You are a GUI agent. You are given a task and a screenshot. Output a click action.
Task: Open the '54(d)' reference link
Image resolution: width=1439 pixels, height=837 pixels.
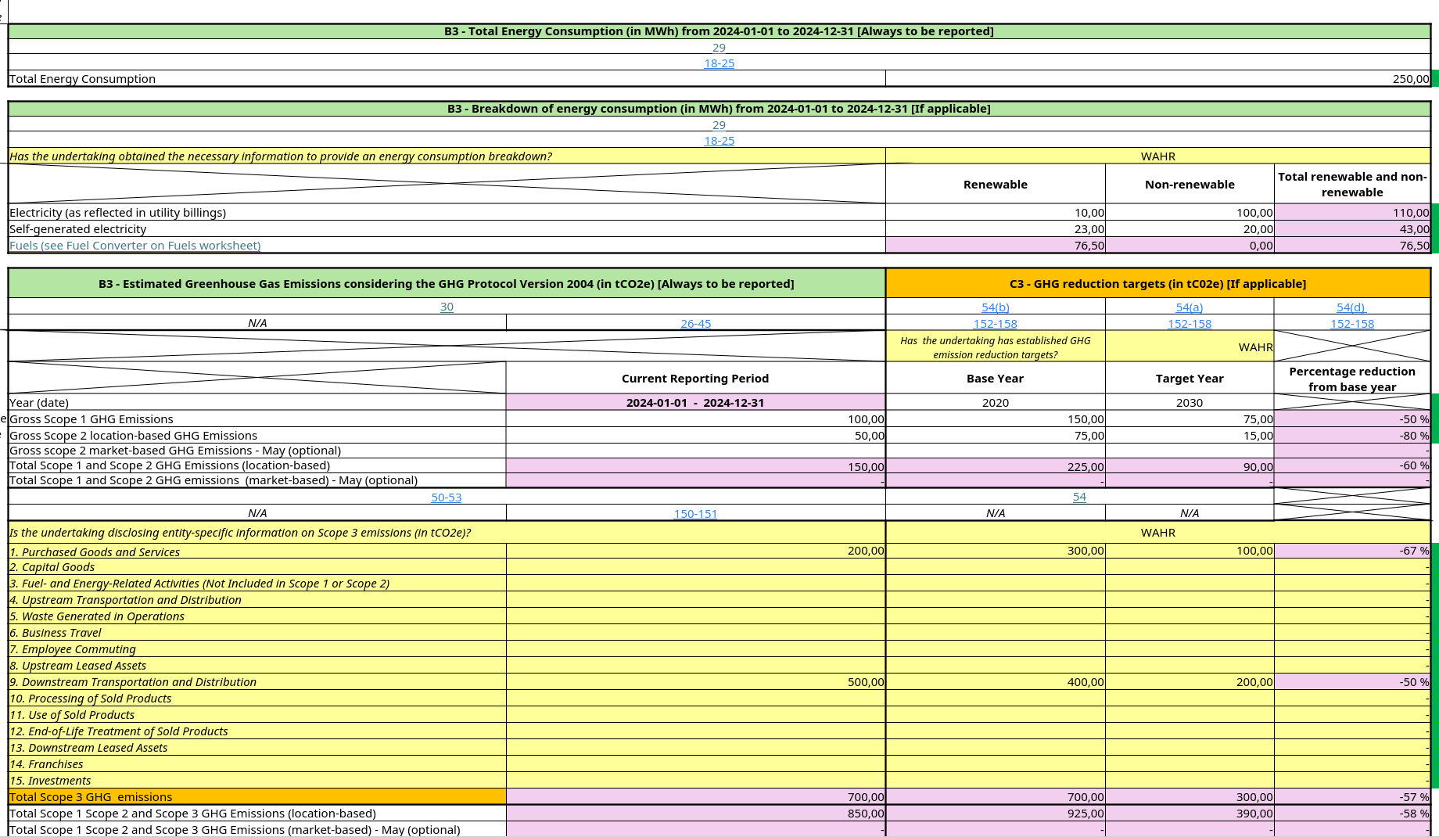(x=1351, y=307)
